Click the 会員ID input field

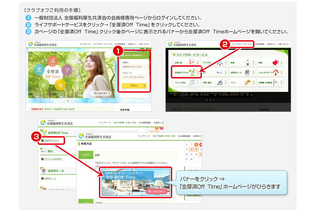(x=134, y=67)
